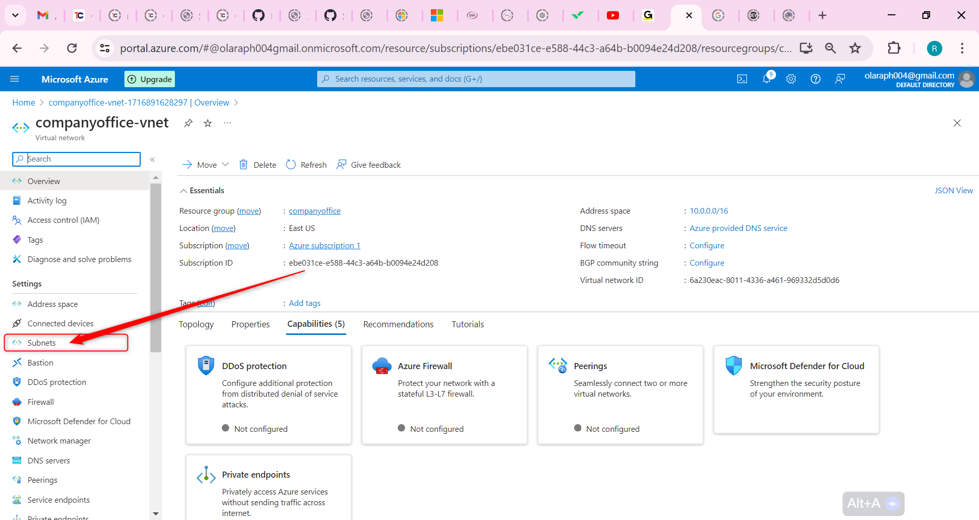Open Cloud Shell from the top bar
Screen dimensions: 979x520
[x=742, y=79]
